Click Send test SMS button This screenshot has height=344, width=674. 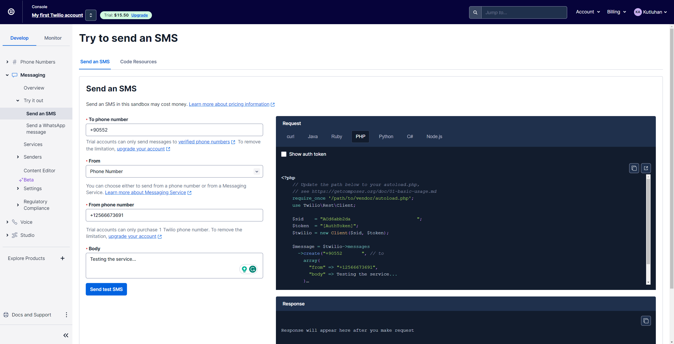tap(106, 289)
